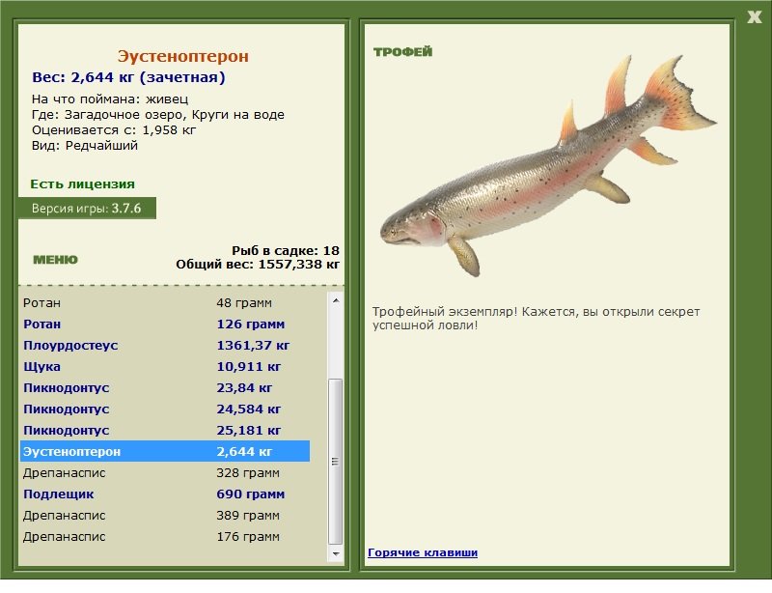Select the Дрепанаспис 176 грамм row

point(165,536)
